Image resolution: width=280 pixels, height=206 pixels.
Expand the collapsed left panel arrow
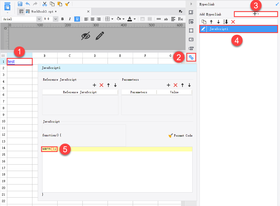[191, 3]
